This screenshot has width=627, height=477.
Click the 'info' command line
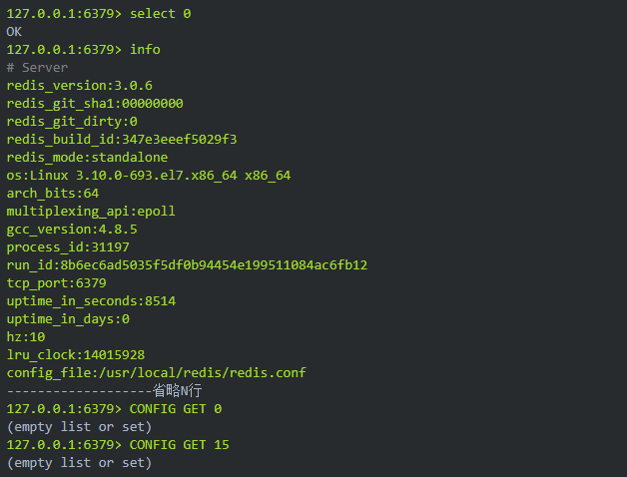(x=83, y=50)
